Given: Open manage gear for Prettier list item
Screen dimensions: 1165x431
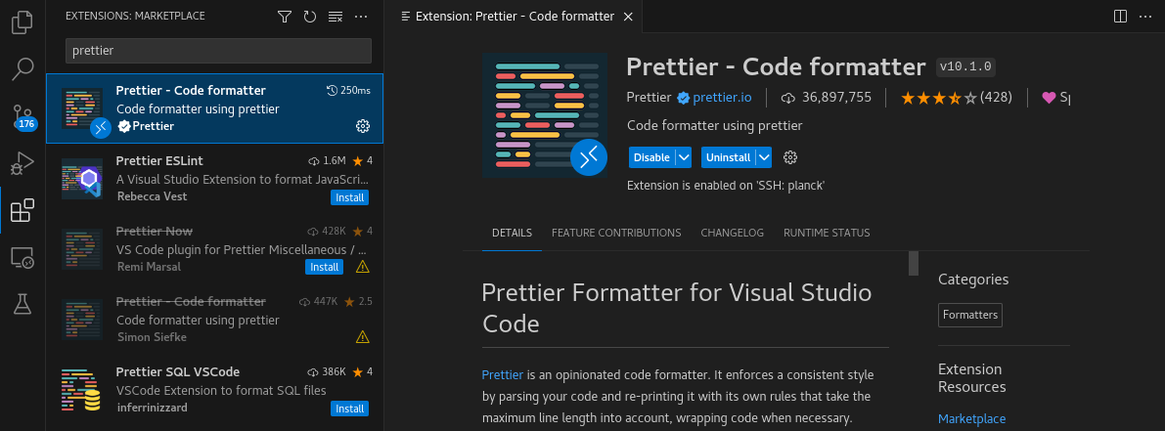Looking at the screenshot, I should coord(363,126).
